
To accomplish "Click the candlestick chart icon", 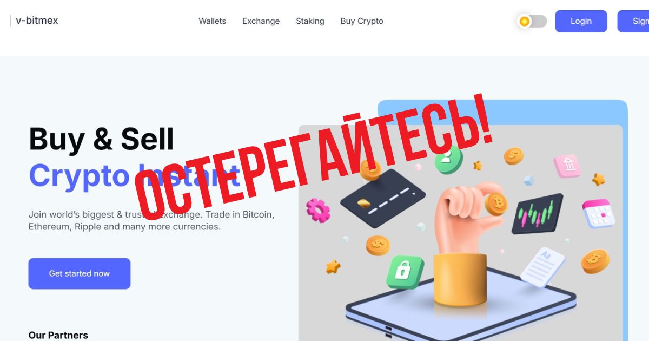I will coord(537,213).
